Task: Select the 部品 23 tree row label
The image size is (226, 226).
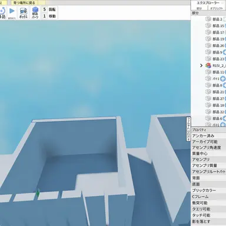Action: (x=218, y=59)
